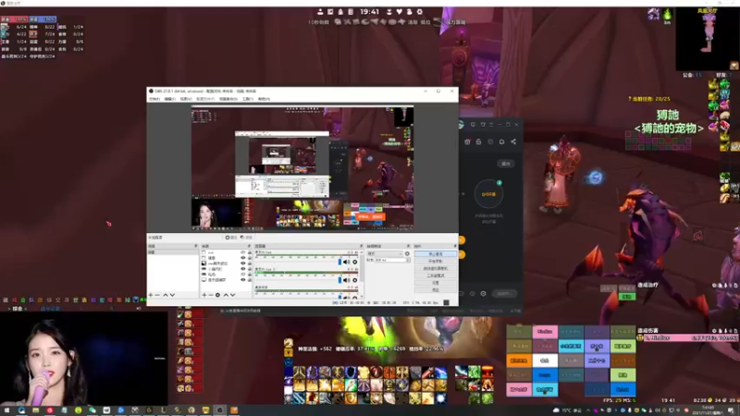Undock the Scenes panel with float icon
The image size is (740, 416).
tap(196, 246)
